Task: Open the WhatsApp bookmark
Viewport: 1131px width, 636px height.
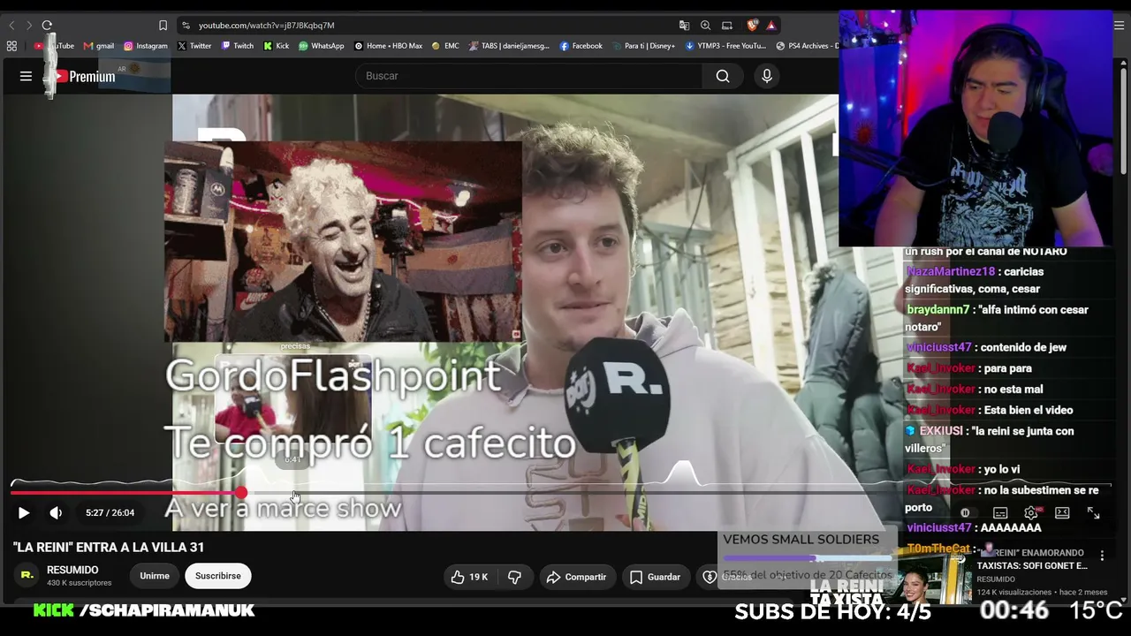Action: 322,46
